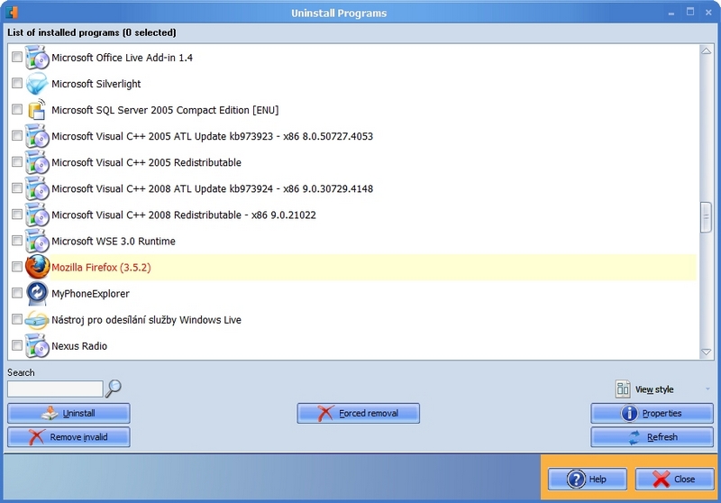Tick checkbox for Microsoft Office Live Add-in 1.4
This screenshot has width=721, height=503.
[x=17, y=57]
